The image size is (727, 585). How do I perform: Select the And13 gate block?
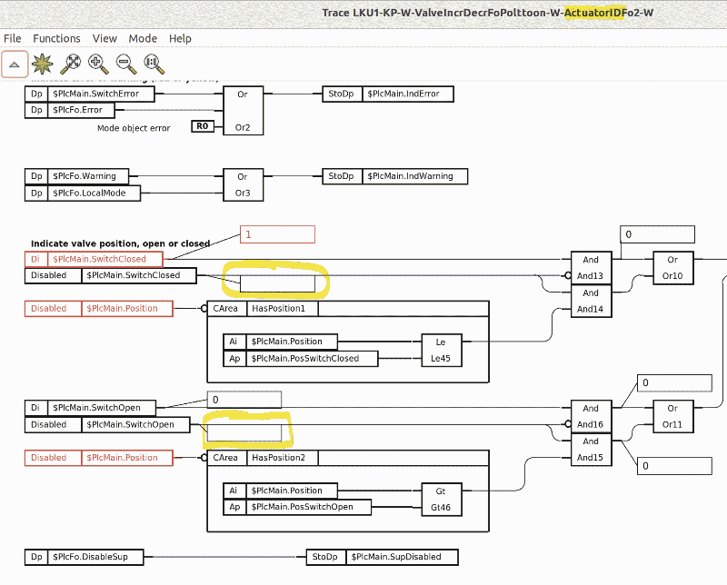(x=591, y=268)
